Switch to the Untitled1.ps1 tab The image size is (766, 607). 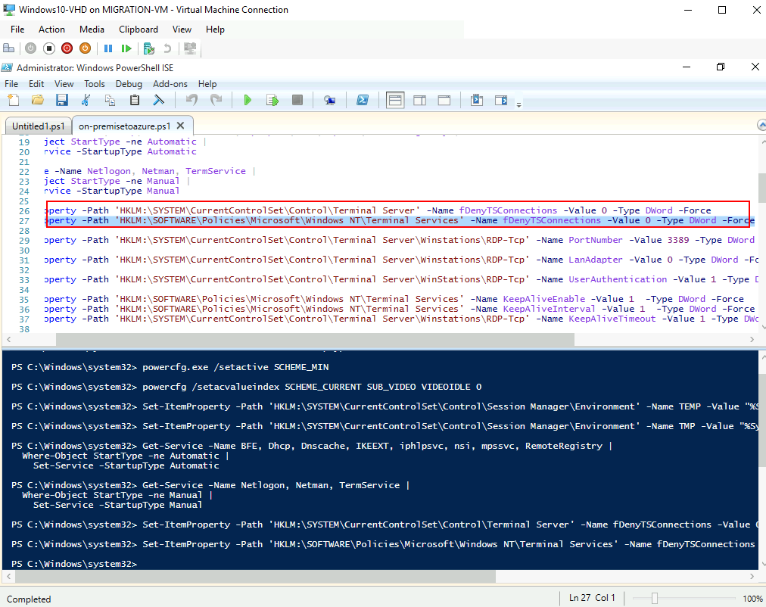(x=38, y=126)
